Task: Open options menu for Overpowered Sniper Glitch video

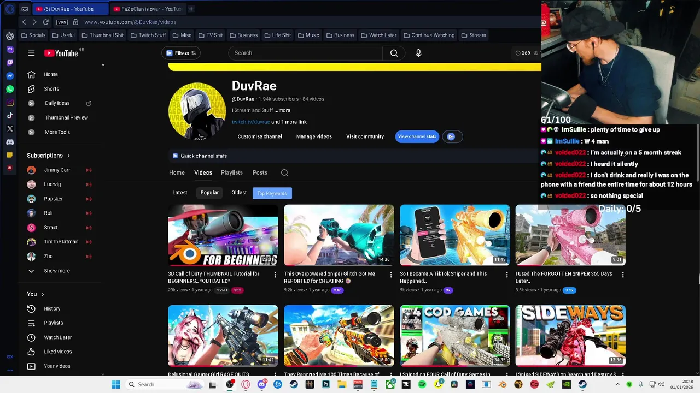Action: point(390,275)
